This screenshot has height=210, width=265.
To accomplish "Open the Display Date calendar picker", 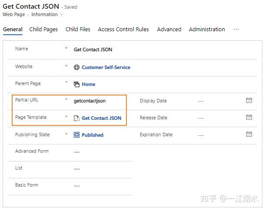I will point(249,100).
